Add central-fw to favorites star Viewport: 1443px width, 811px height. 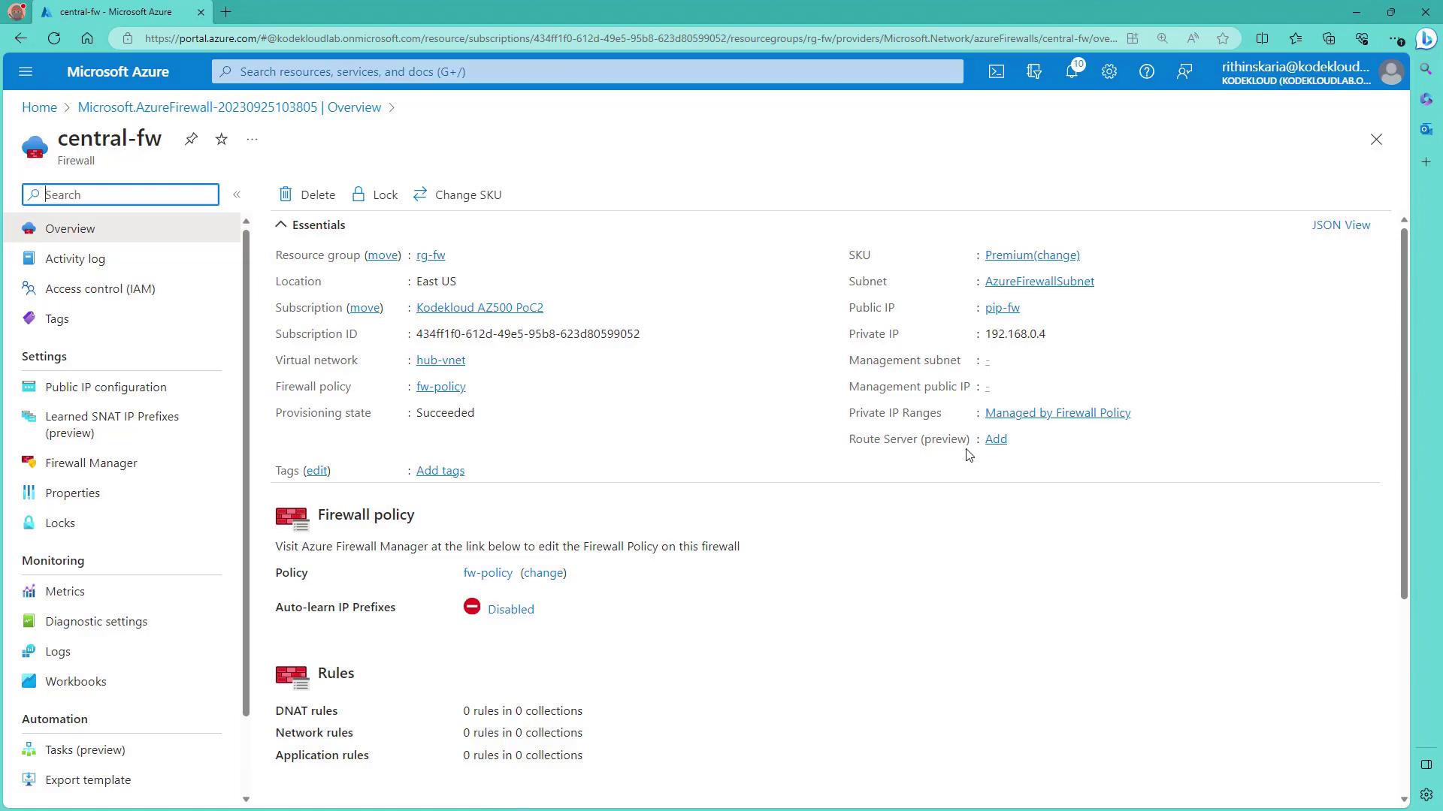click(x=221, y=139)
